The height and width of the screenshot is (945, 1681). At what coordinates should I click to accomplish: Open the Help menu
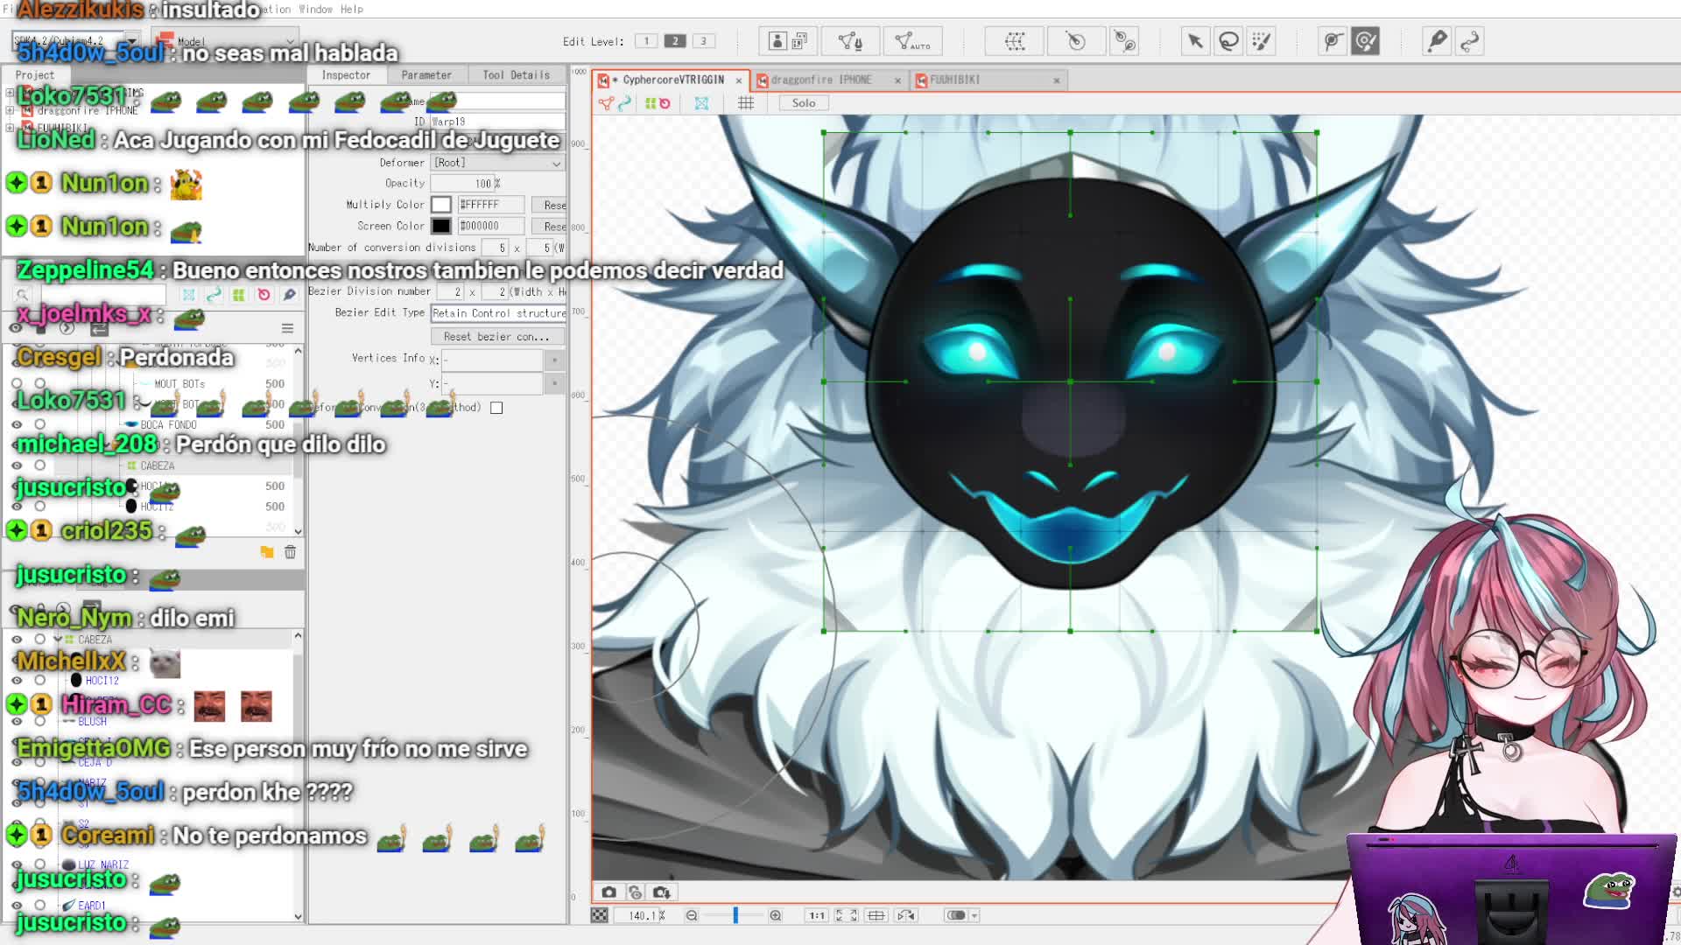351,9
